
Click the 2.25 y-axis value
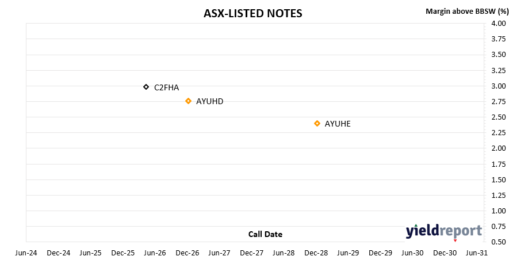click(x=499, y=133)
